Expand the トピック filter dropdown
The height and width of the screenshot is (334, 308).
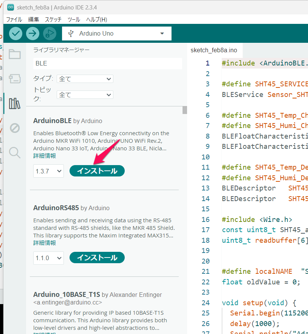pos(85,95)
